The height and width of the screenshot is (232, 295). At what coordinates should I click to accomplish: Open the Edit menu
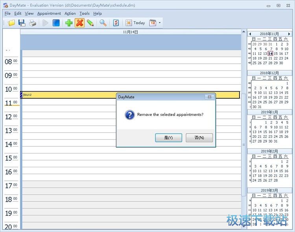18,13
